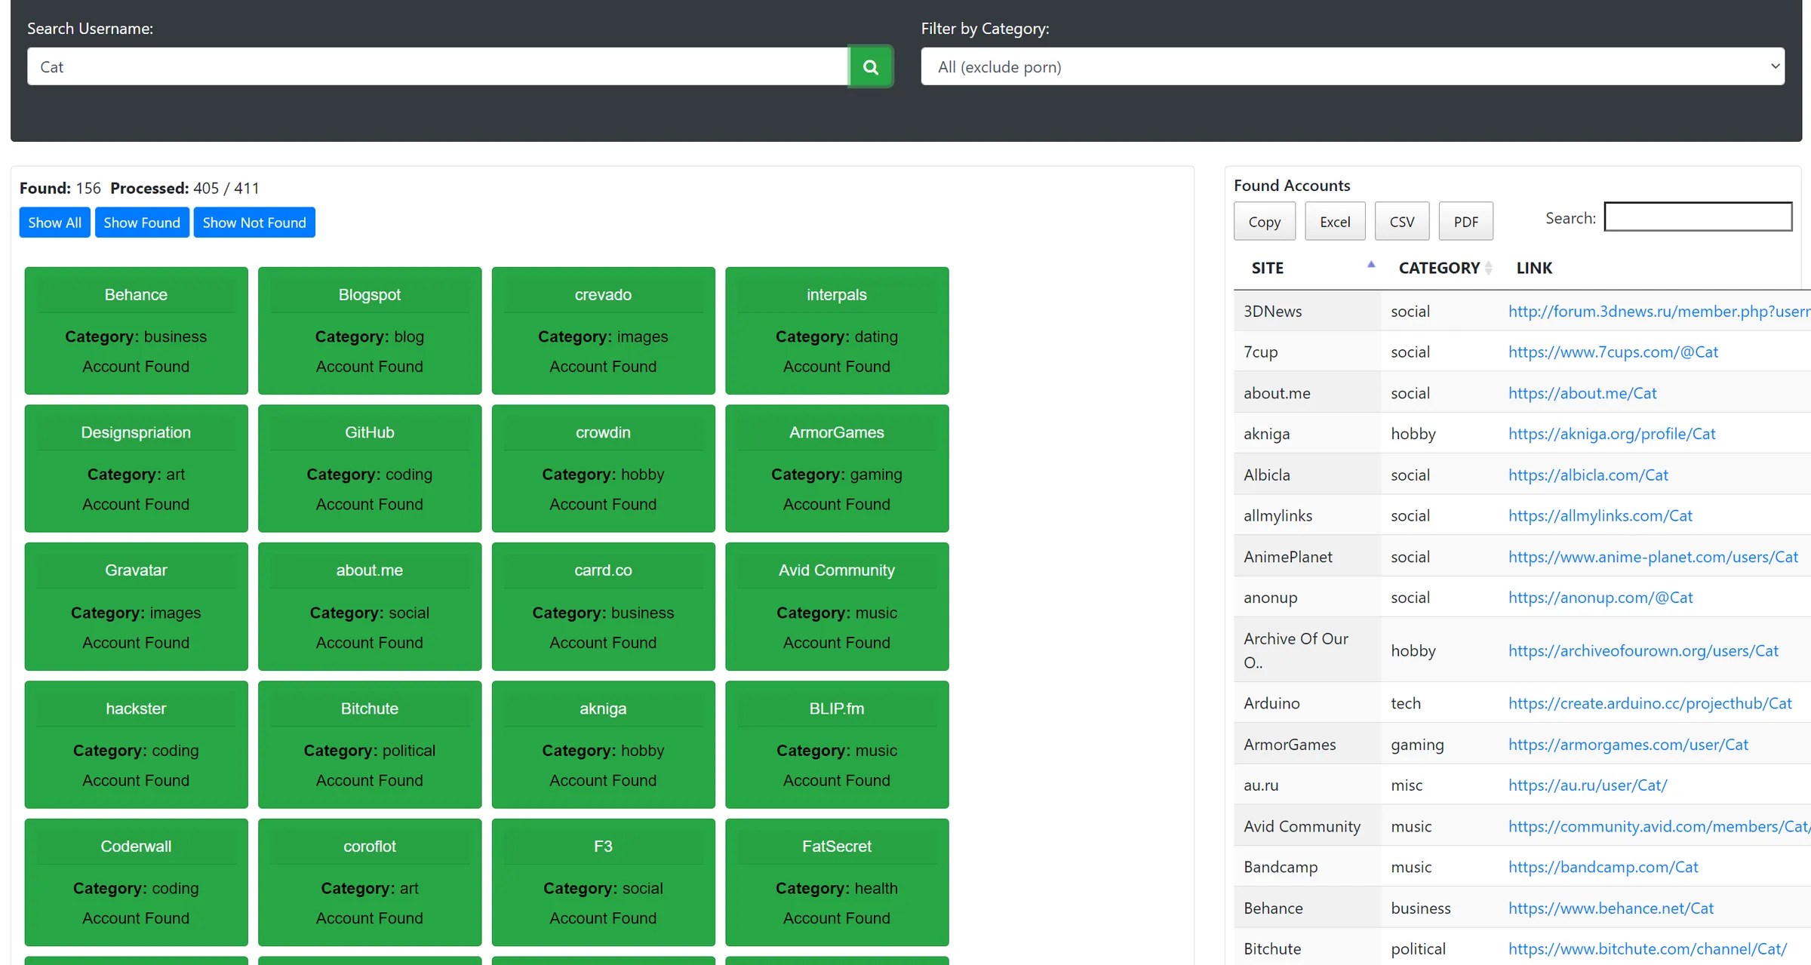Open the akniga.org profile link
Screen dimensions: 1811x965
(x=1612, y=434)
